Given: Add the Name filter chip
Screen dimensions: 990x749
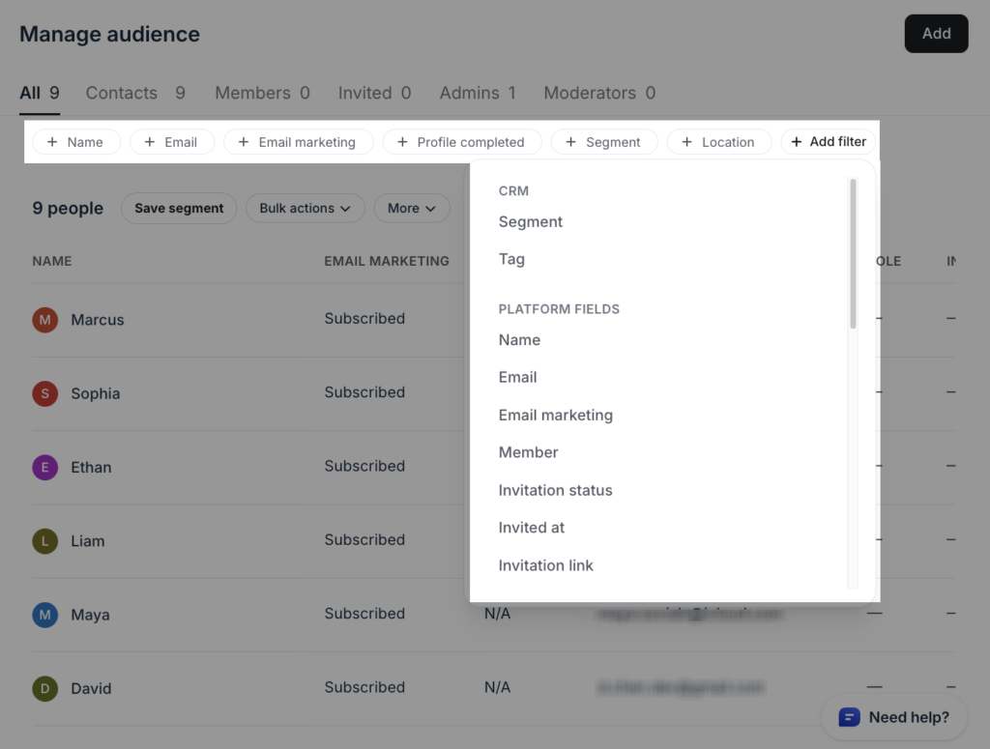Looking at the screenshot, I should (75, 142).
